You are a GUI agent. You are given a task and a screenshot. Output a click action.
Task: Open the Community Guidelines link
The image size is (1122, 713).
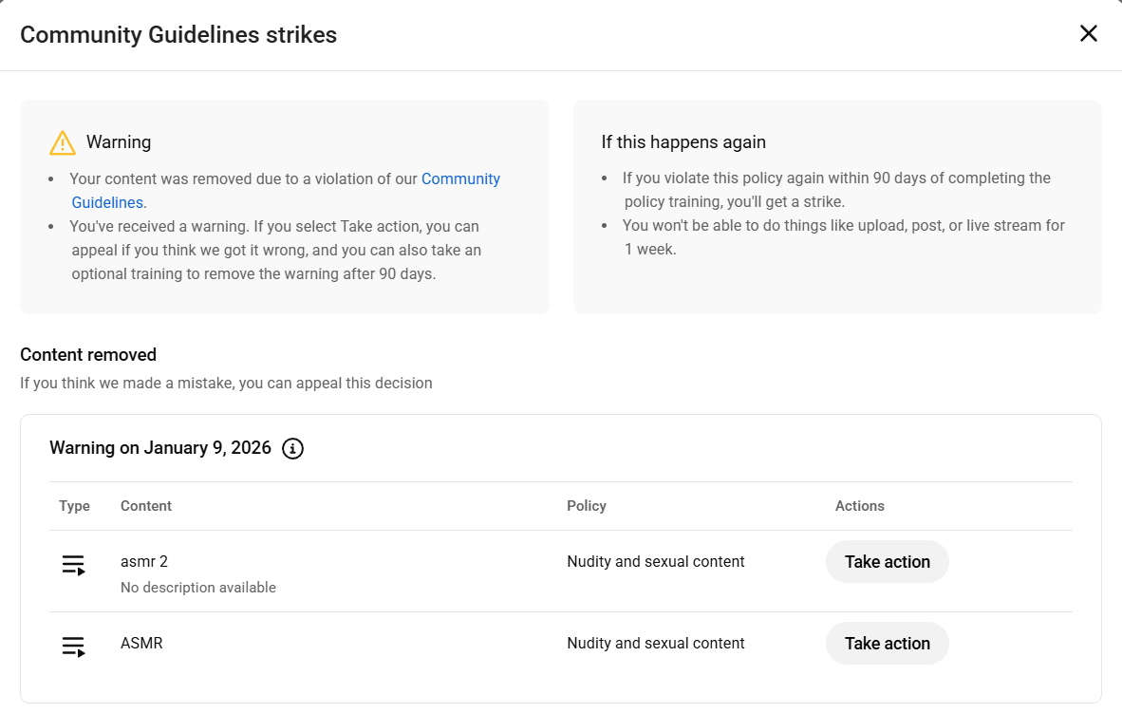[460, 179]
